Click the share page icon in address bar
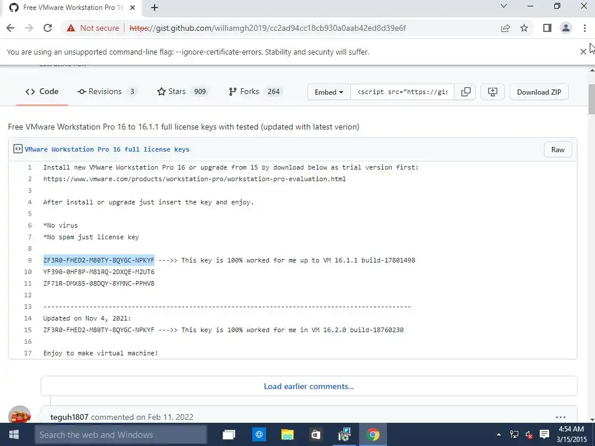The width and height of the screenshot is (595, 446). tap(506, 28)
